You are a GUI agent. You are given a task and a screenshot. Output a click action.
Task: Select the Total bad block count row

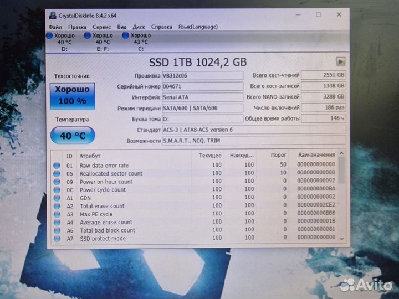(x=195, y=230)
